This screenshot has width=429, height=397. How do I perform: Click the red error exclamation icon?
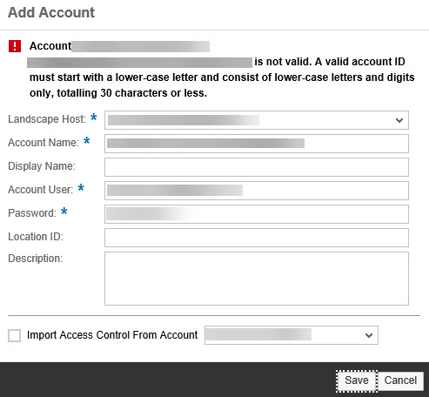point(15,46)
